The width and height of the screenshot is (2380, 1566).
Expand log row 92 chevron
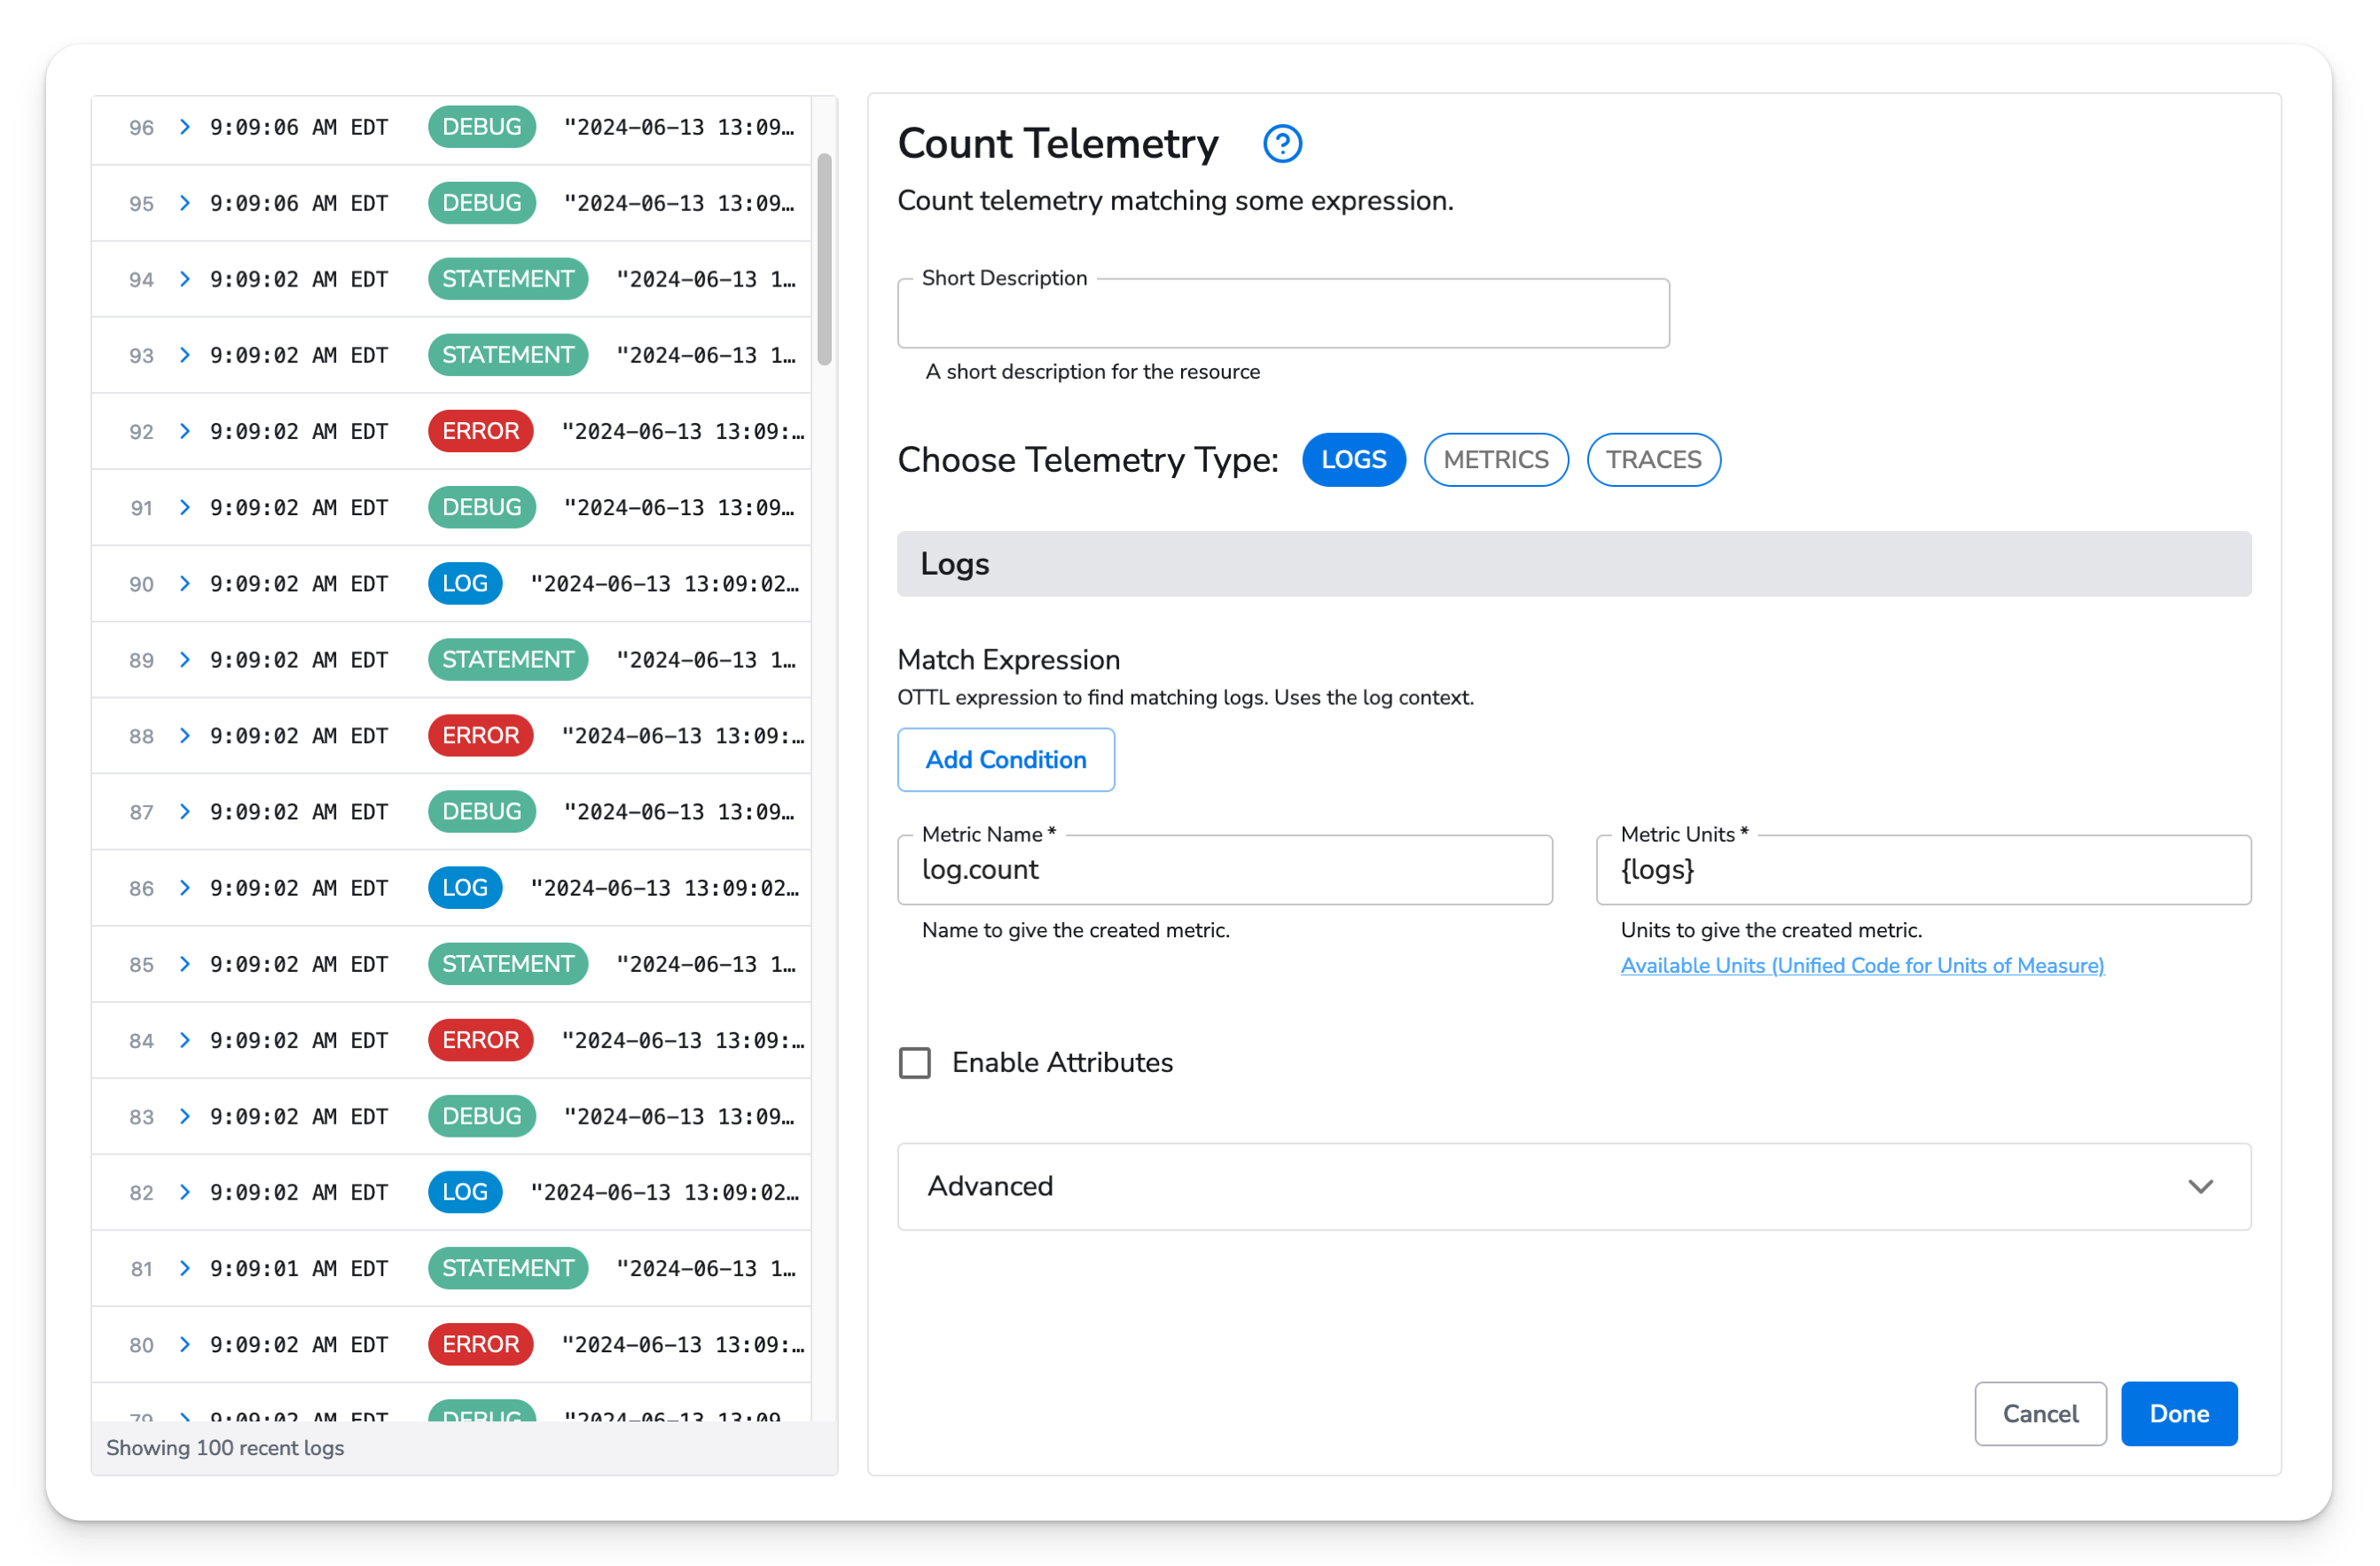click(185, 431)
